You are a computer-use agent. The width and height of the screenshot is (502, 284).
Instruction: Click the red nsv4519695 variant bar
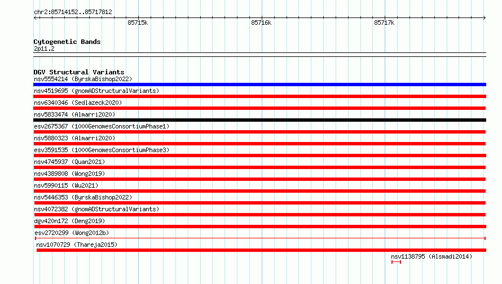[x=259, y=96]
